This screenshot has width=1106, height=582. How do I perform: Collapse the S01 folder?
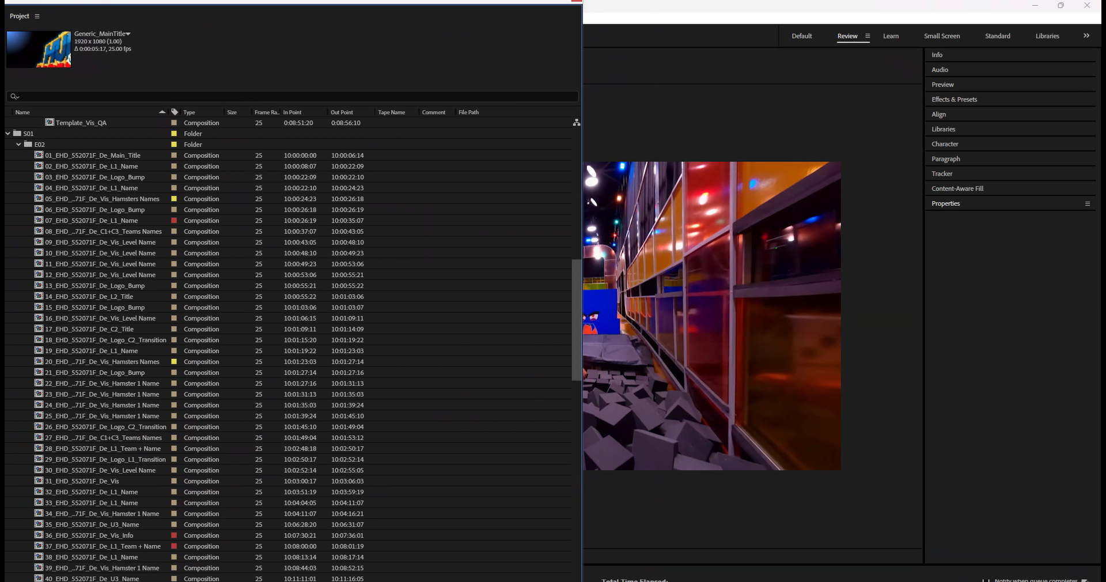(x=7, y=133)
